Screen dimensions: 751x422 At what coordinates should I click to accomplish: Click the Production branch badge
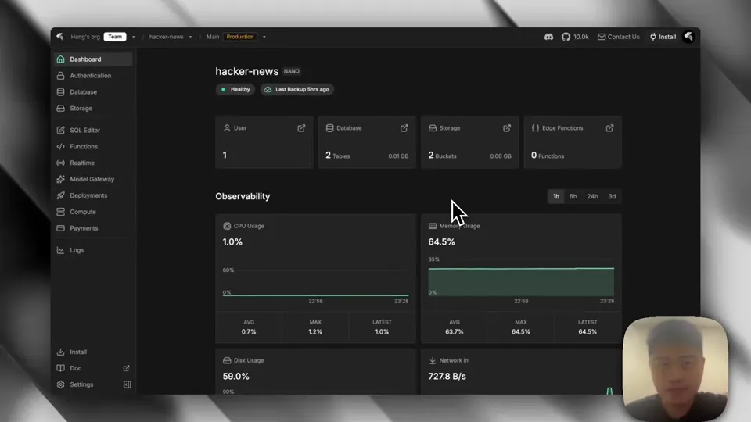click(x=240, y=37)
